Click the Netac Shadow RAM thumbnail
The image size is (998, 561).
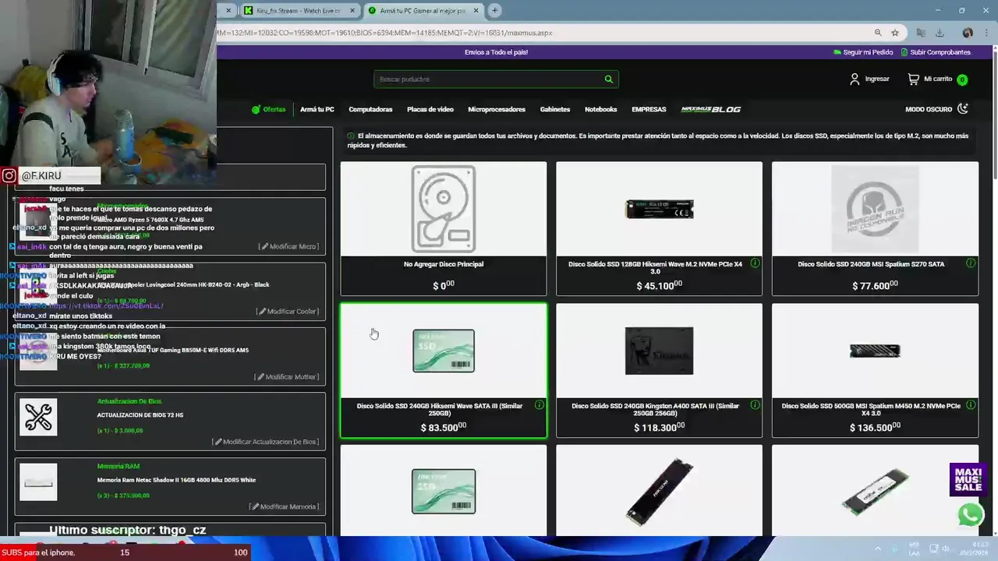[x=38, y=482]
